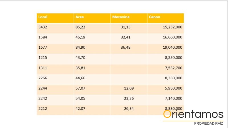Select the 1584 local cell

[42, 37]
